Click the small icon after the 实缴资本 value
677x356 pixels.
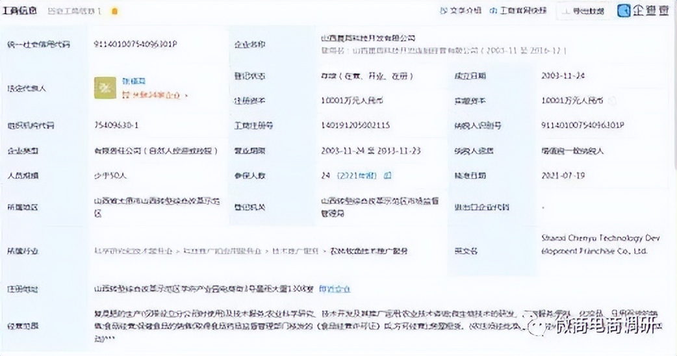tap(611, 101)
